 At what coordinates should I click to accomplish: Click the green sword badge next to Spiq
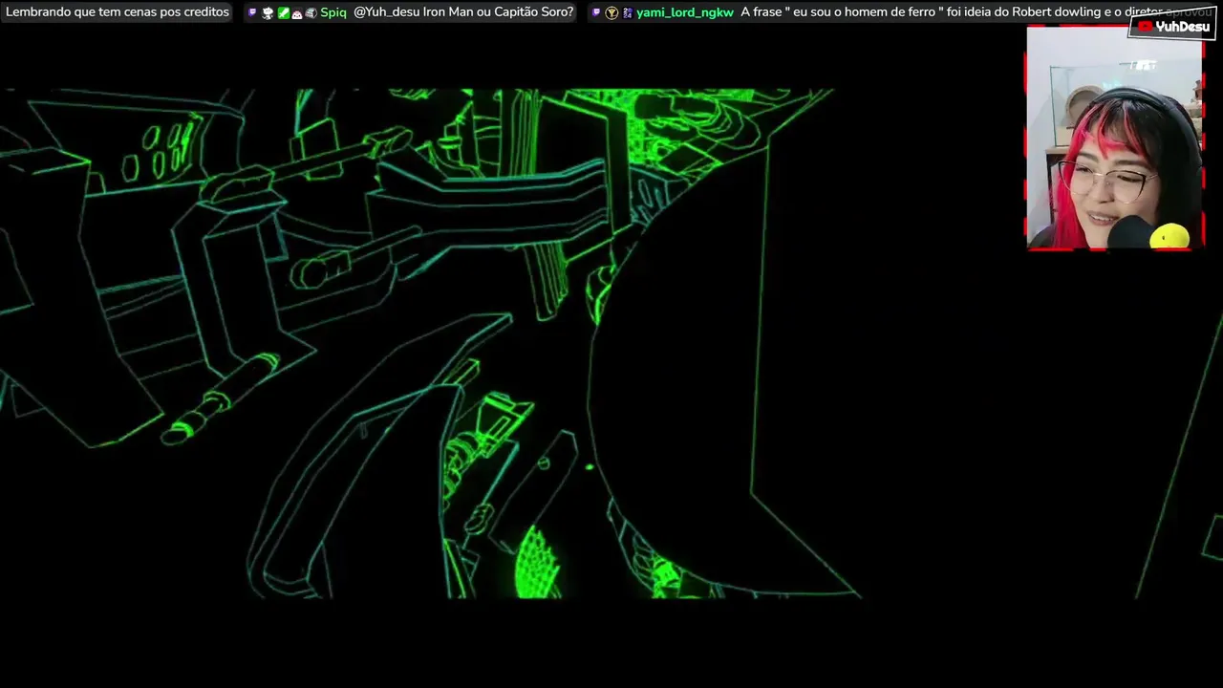pyautogui.click(x=284, y=12)
